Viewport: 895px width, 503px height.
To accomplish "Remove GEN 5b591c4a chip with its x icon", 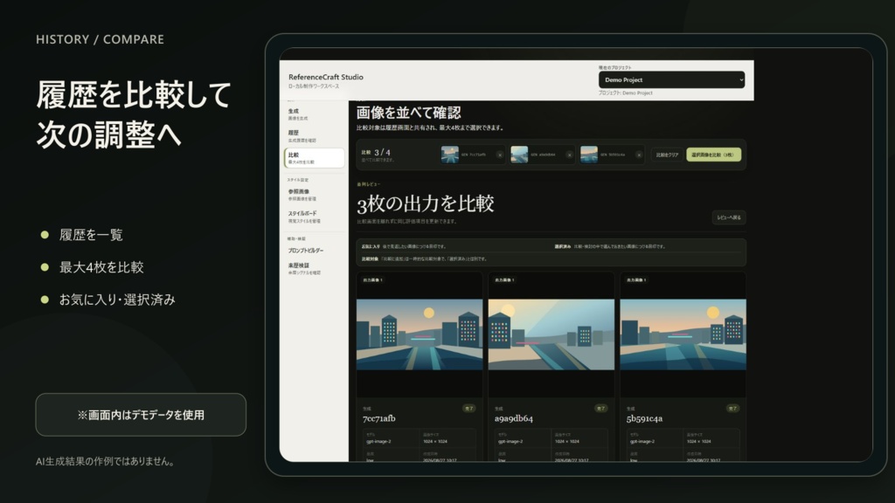I will [x=639, y=155].
